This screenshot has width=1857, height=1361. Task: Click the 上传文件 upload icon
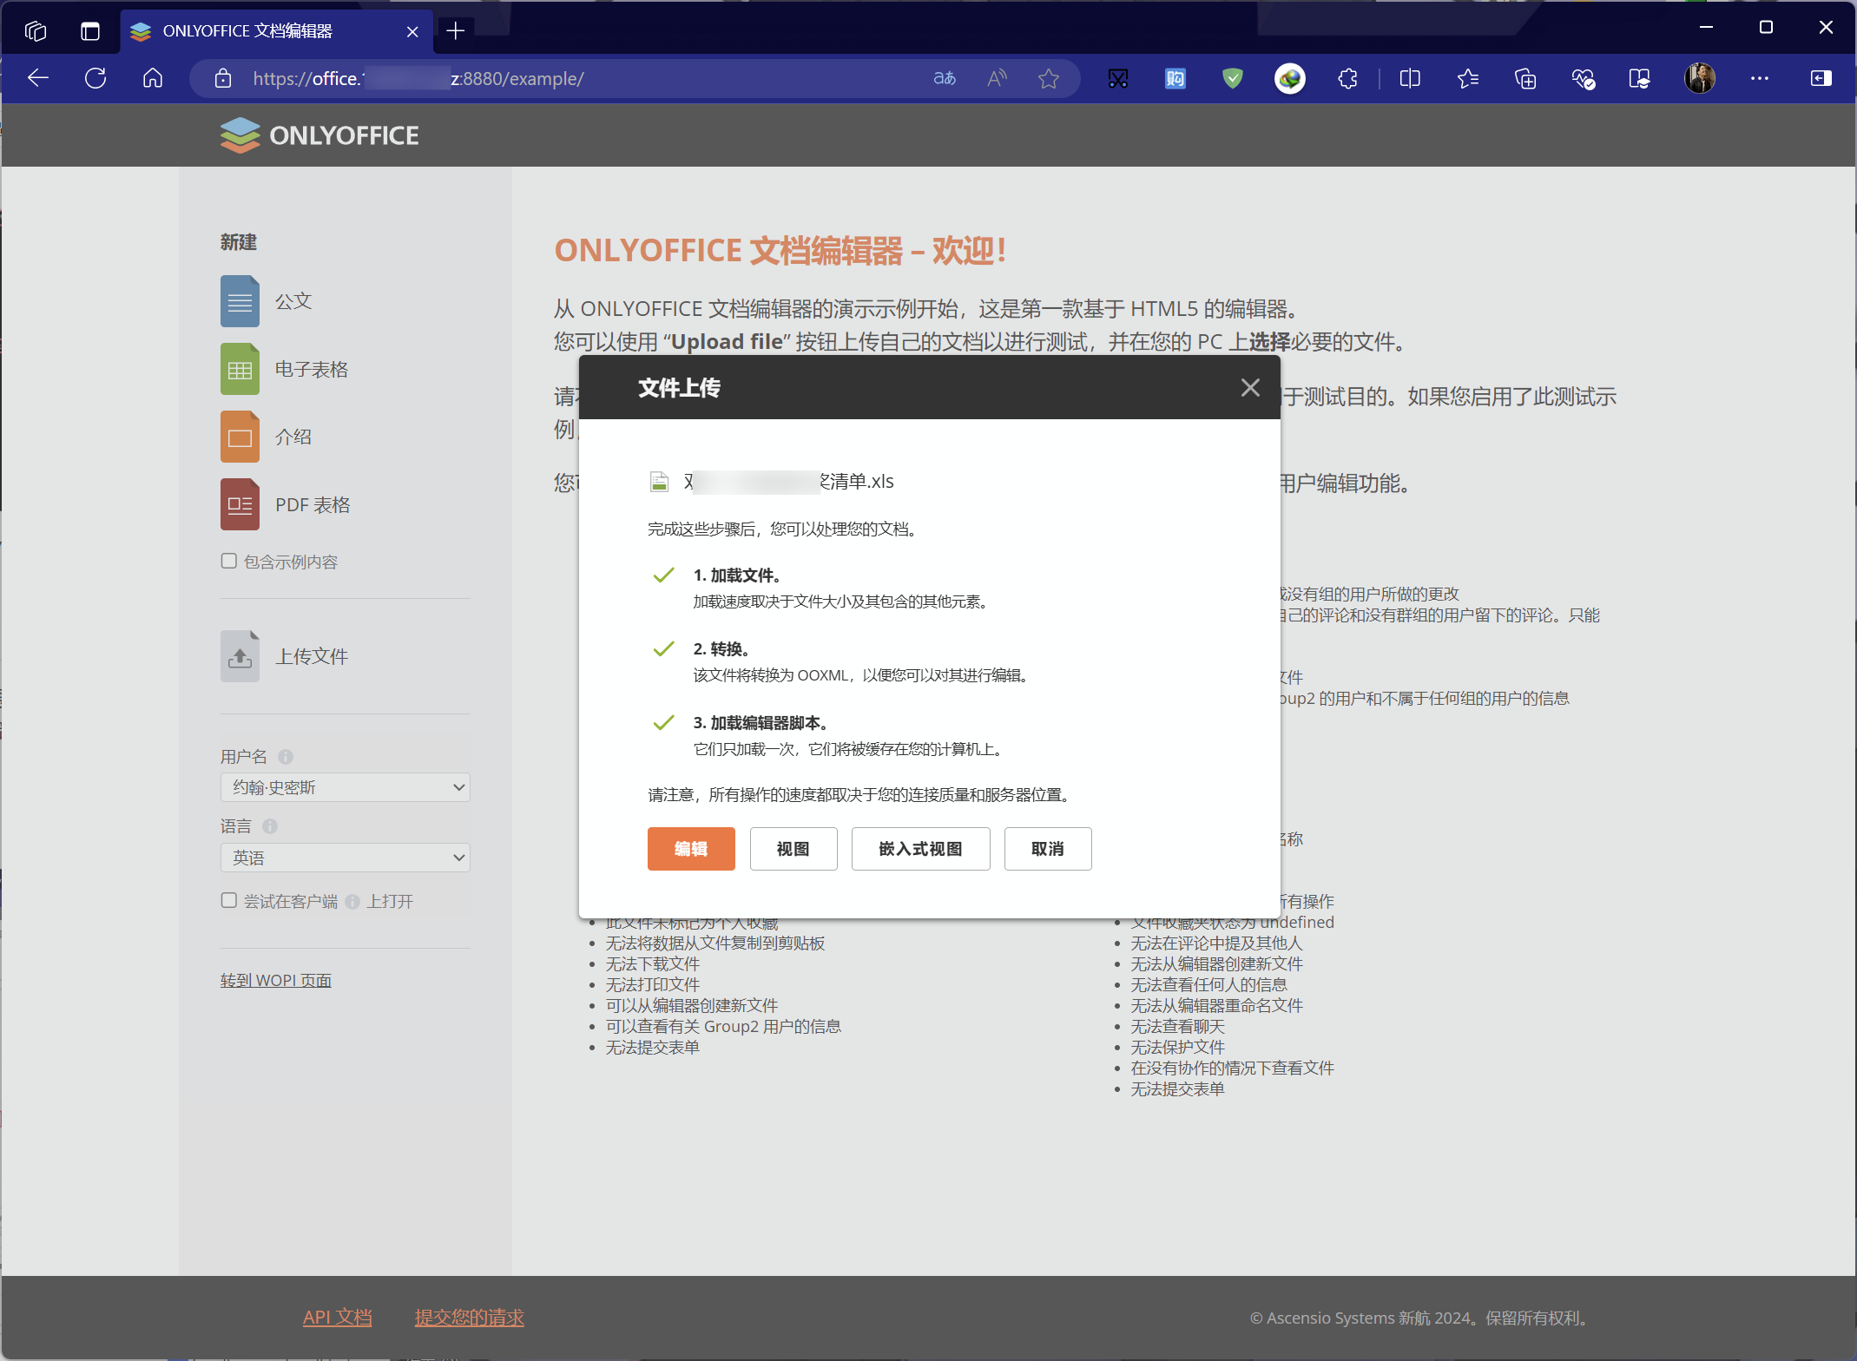(x=240, y=656)
